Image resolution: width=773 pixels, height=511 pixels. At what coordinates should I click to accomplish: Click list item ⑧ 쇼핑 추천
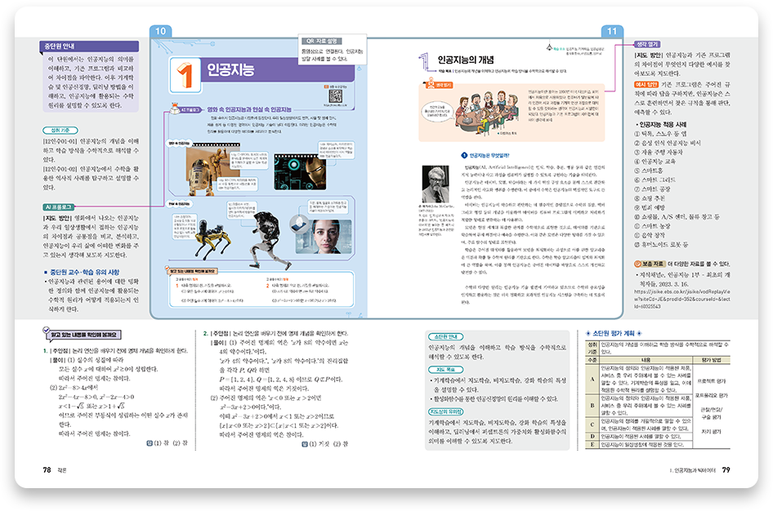pyautogui.click(x=650, y=198)
